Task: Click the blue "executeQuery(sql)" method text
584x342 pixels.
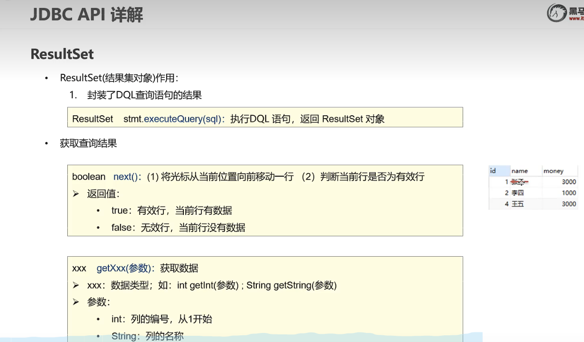Action: 183,119
